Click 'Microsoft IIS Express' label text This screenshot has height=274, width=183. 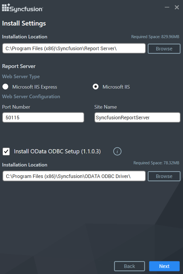pyautogui.click(x=35, y=87)
